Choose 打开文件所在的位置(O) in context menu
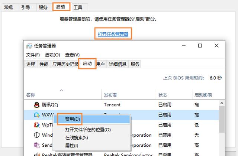This screenshot has height=156, width=238. pos(92,130)
